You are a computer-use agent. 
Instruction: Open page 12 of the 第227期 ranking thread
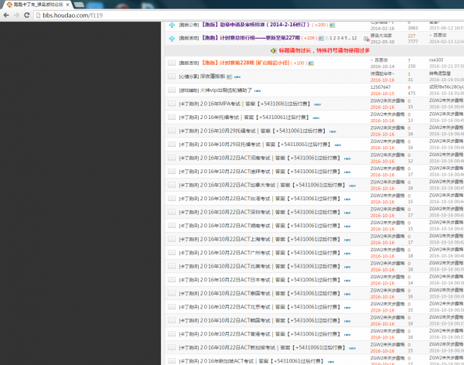(354, 38)
